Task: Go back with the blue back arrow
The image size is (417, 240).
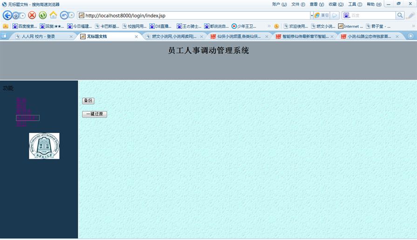Action: pos(7,15)
